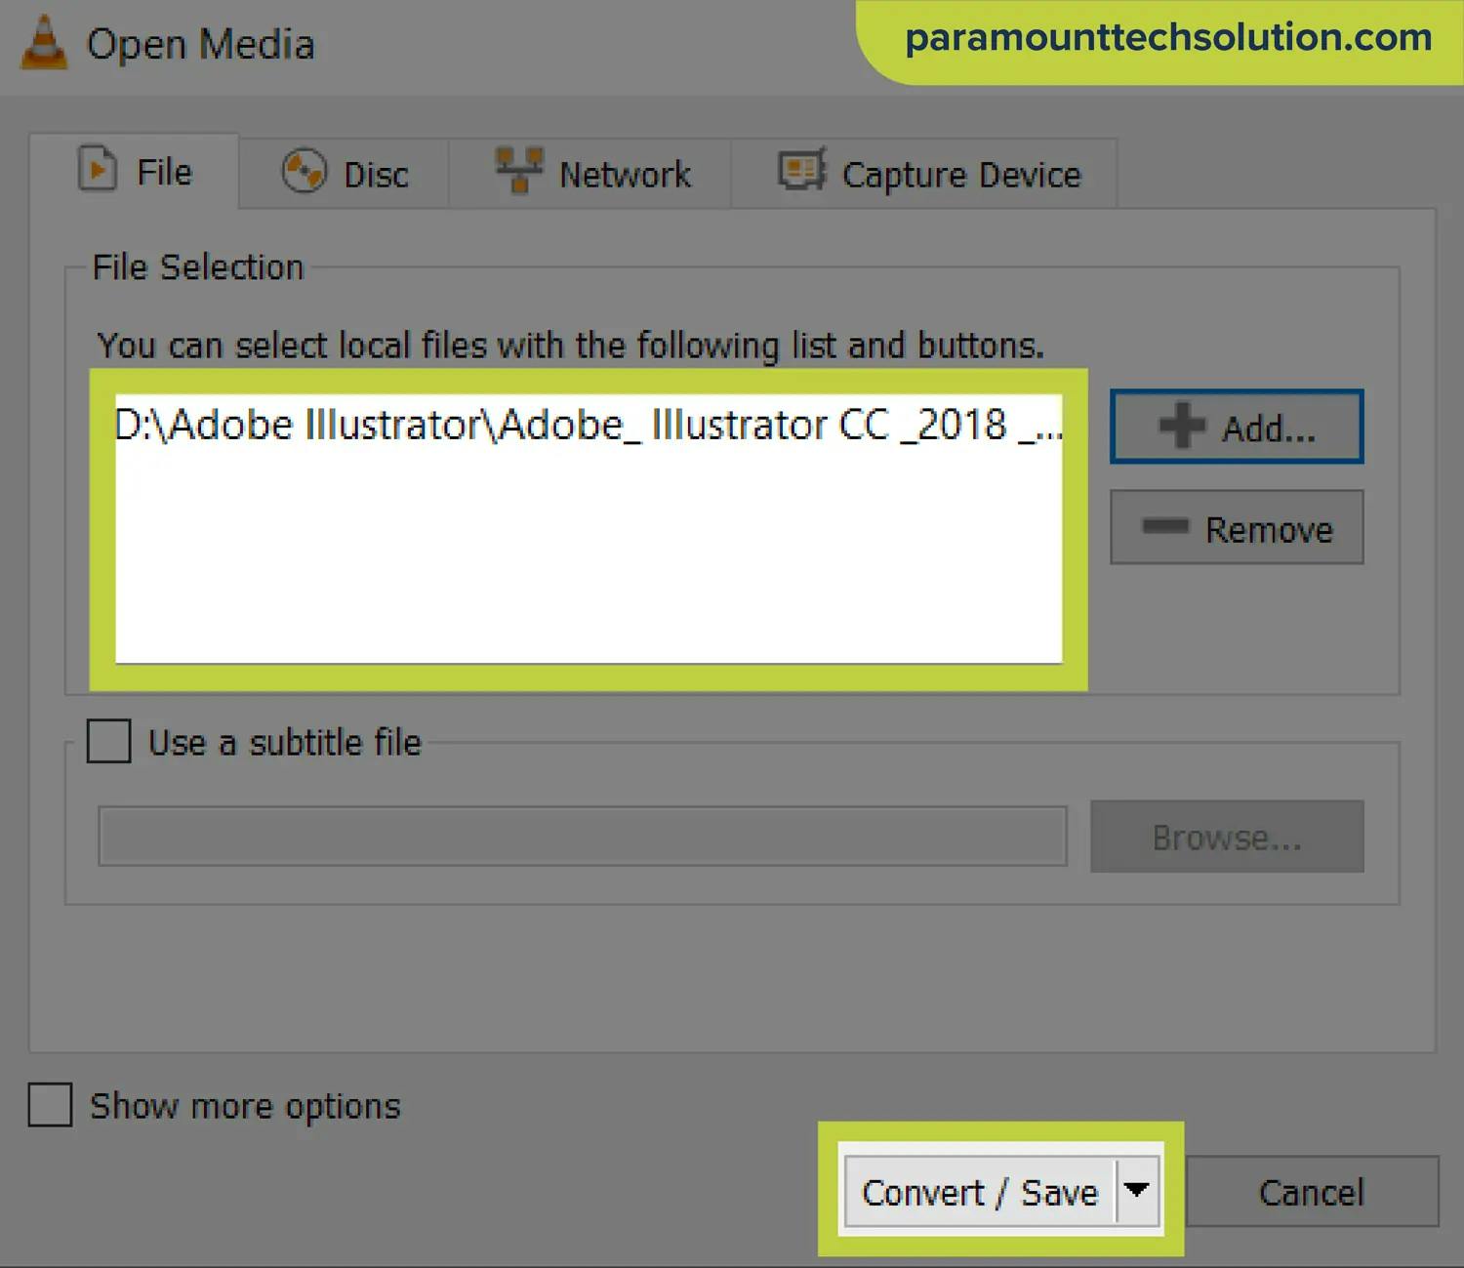
Task: Switch to the Disc tab
Action: coord(345,174)
